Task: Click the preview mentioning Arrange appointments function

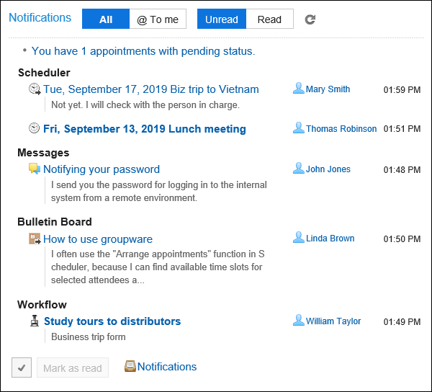Action: [x=158, y=267]
